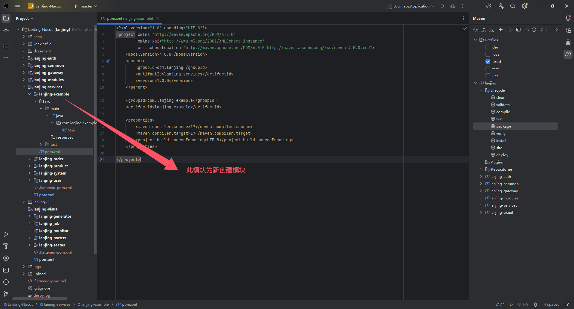Screen dimensions: 574x309
Task: Open the Run tool window icon
Action: (x=6, y=234)
